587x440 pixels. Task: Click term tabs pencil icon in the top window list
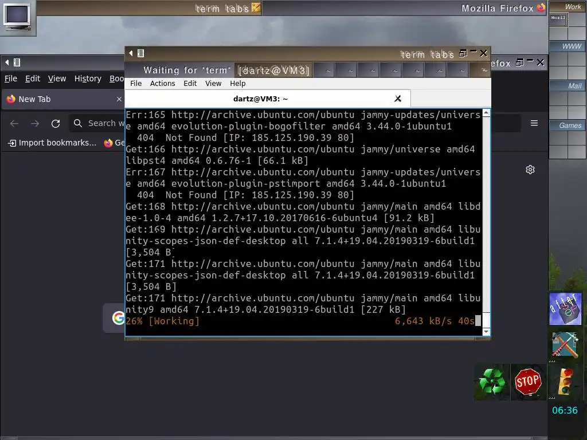(256, 7)
